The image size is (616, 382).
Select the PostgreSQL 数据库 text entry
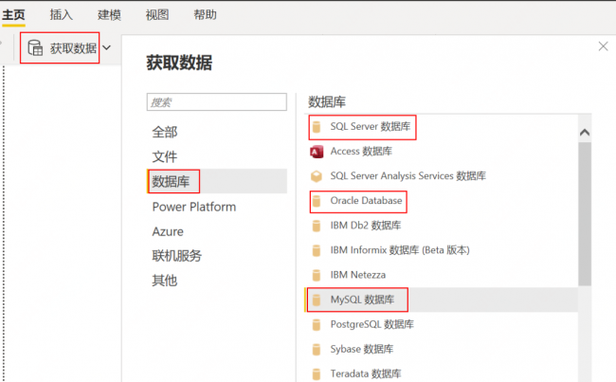[372, 324]
